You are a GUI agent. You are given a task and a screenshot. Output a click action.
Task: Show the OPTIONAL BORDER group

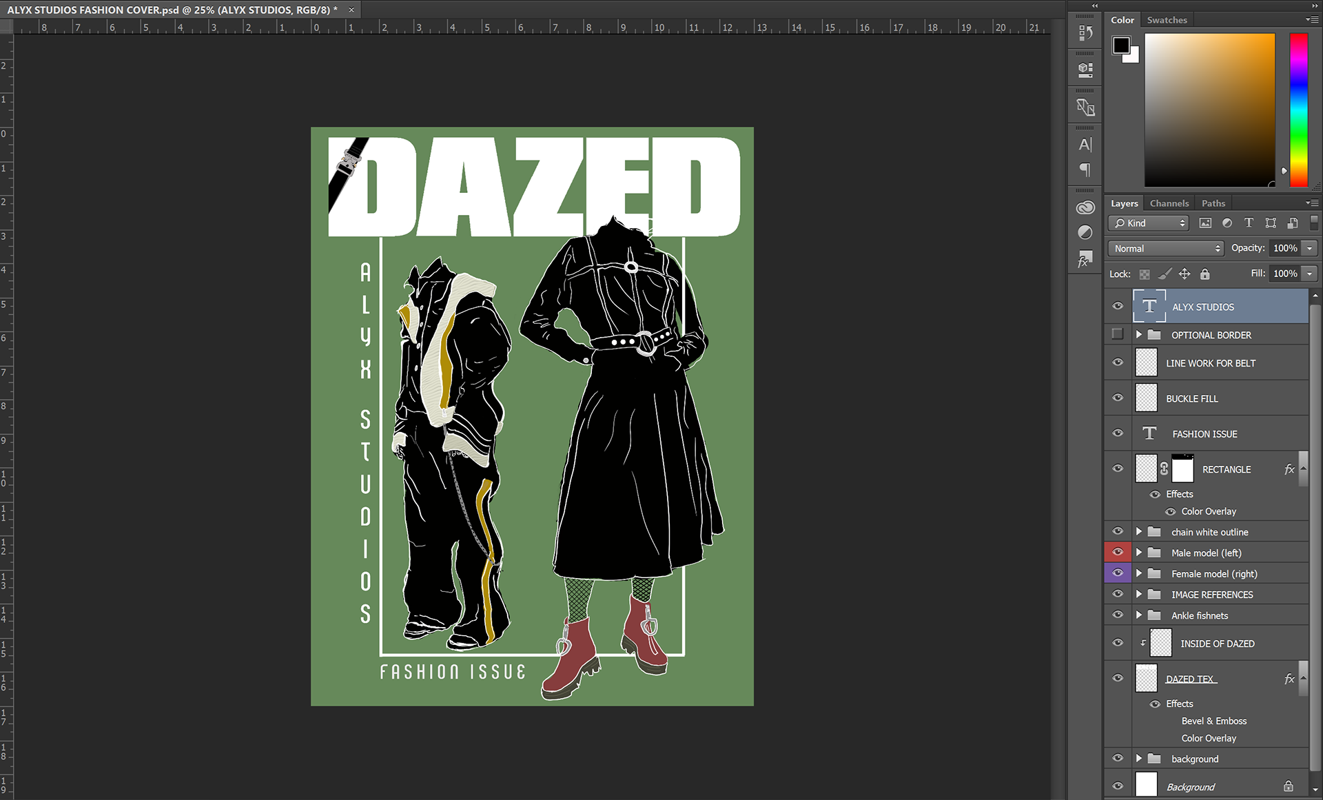[1118, 334]
